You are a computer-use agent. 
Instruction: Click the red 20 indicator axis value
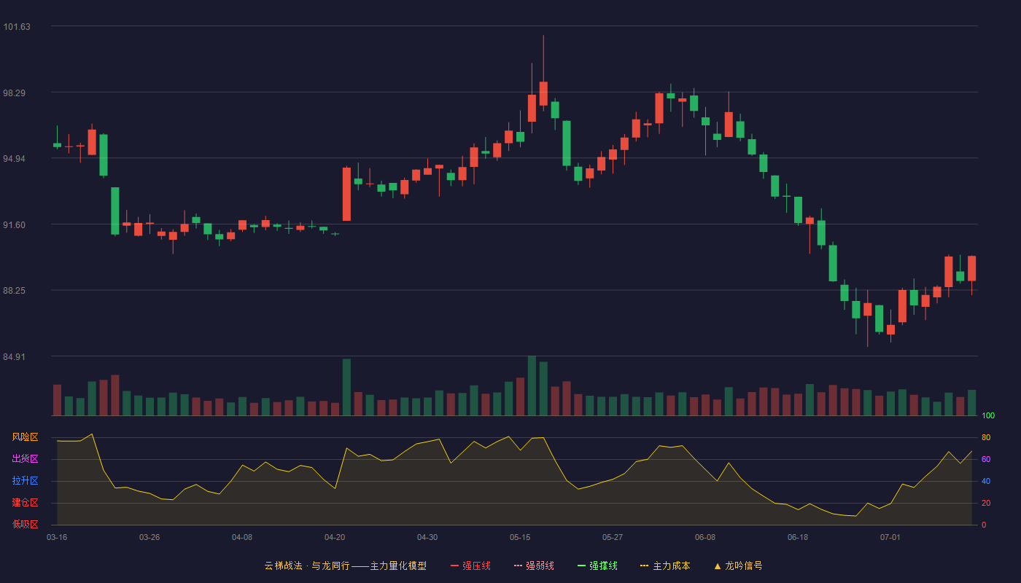coord(986,503)
